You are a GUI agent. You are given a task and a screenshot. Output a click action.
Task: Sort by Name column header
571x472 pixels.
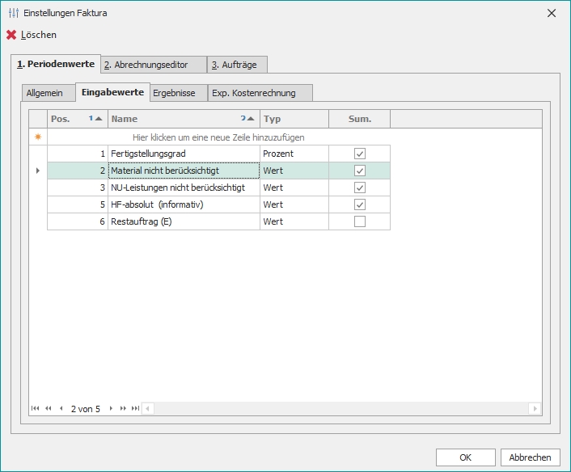184,119
